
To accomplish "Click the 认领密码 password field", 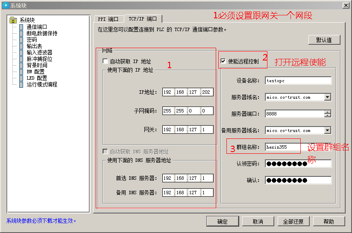I will (298, 164).
